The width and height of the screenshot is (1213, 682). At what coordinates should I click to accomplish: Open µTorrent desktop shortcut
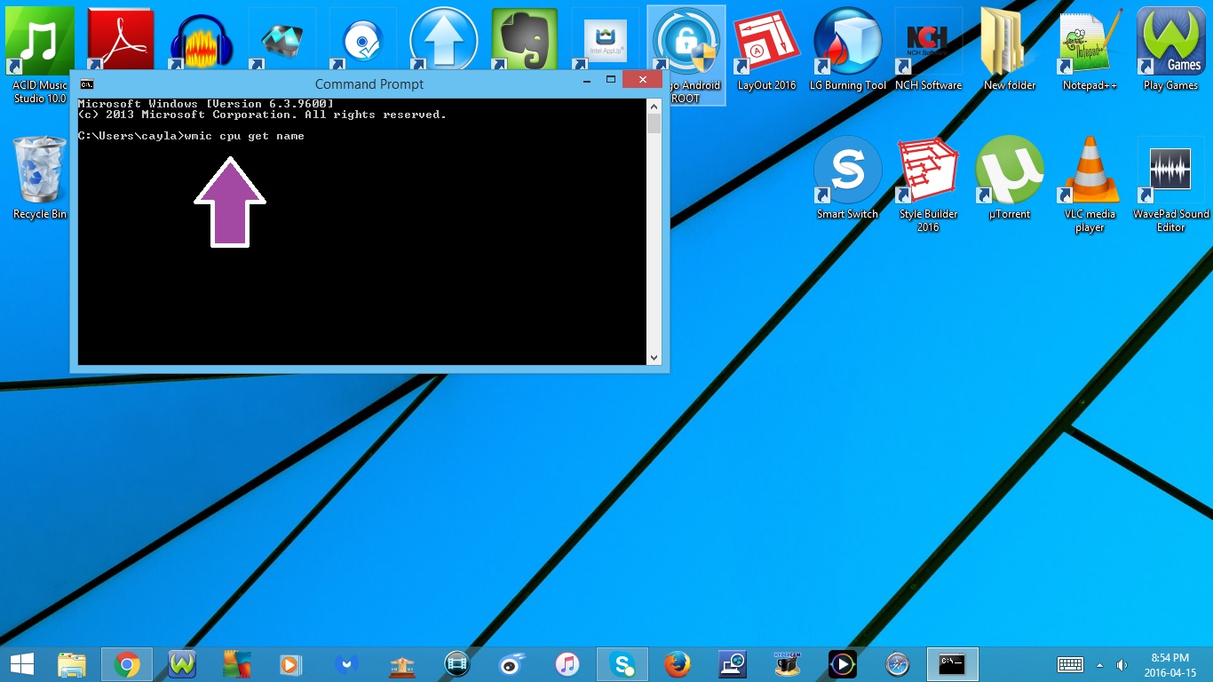[1010, 178]
